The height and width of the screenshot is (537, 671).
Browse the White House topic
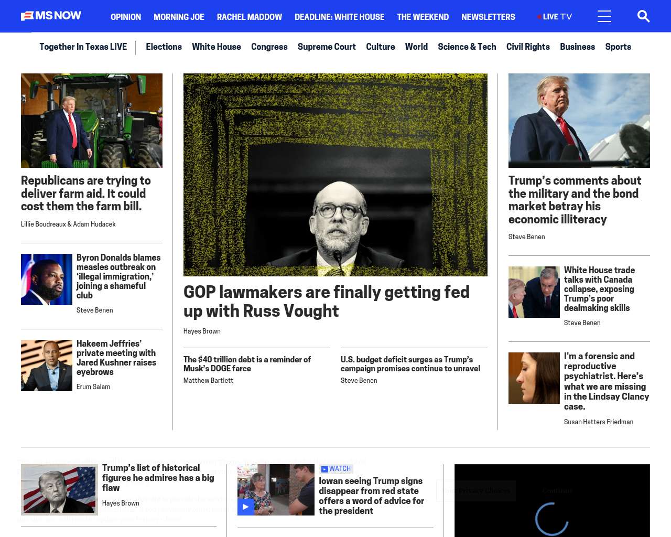(217, 47)
